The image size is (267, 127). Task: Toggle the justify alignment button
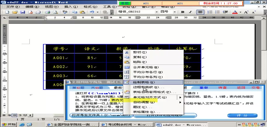200,12
